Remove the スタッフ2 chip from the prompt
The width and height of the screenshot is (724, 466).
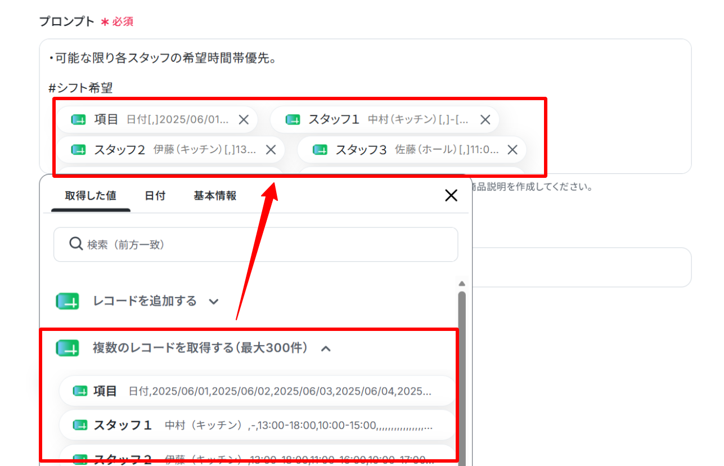pos(271,150)
